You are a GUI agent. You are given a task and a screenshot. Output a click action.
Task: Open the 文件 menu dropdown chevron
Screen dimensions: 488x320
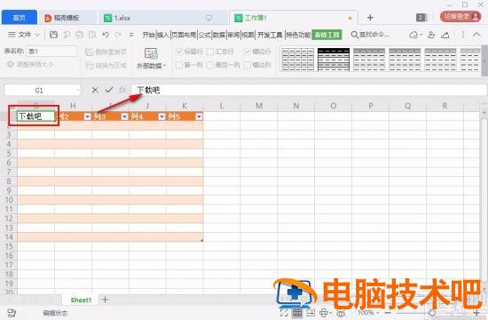pos(37,35)
